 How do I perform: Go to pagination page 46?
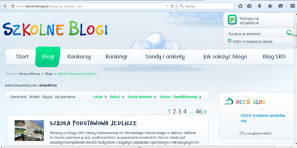199,112
